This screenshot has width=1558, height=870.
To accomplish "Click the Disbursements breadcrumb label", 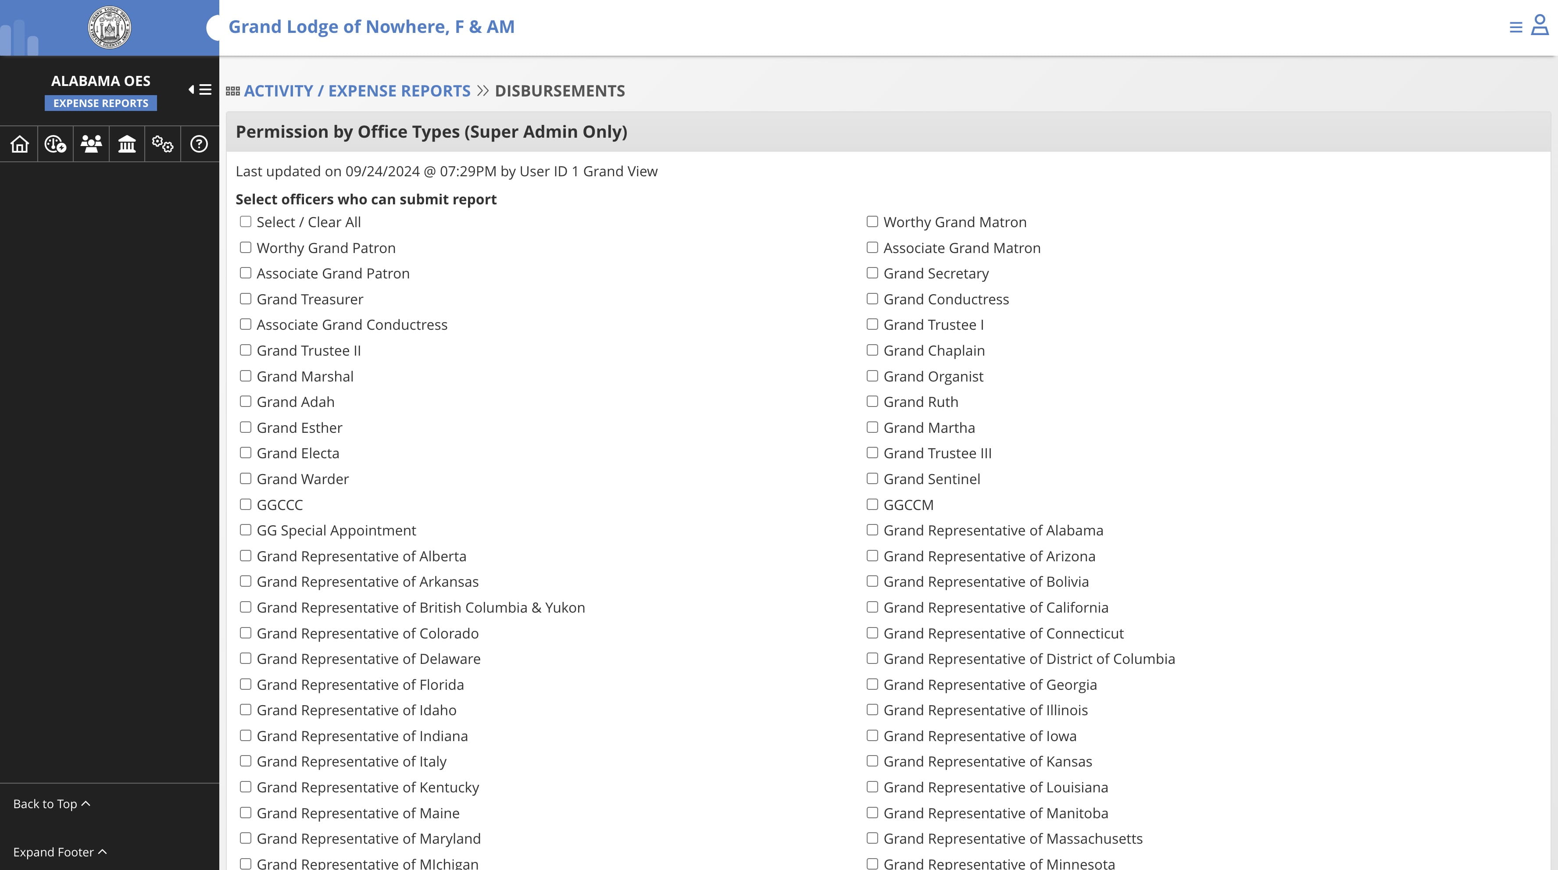I will 559,91.
